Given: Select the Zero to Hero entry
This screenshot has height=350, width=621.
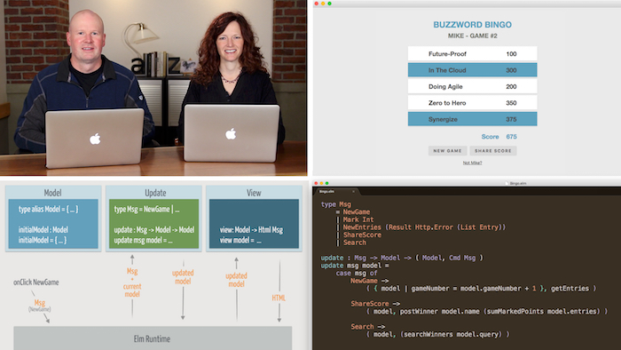Looking at the screenshot, I should [x=473, y=103].
